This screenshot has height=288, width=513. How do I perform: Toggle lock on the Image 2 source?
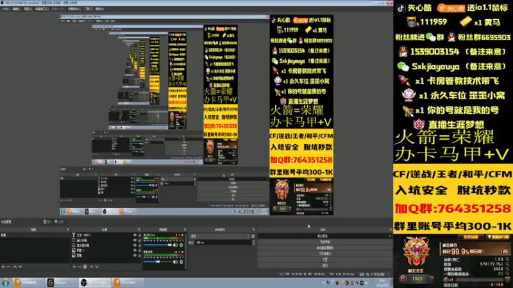tap(140, 250)
